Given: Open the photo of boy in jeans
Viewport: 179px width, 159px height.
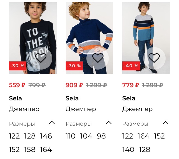Looking at the screenshot, I should (x=146, y=38).
